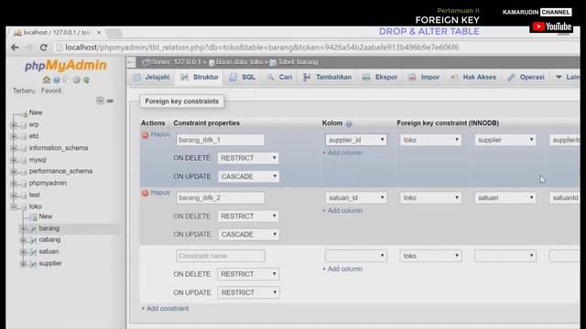This screenshot has height=329, width=586.
Task: Click the barang_ibfk_1 name field
Action: tap(221, 140)
